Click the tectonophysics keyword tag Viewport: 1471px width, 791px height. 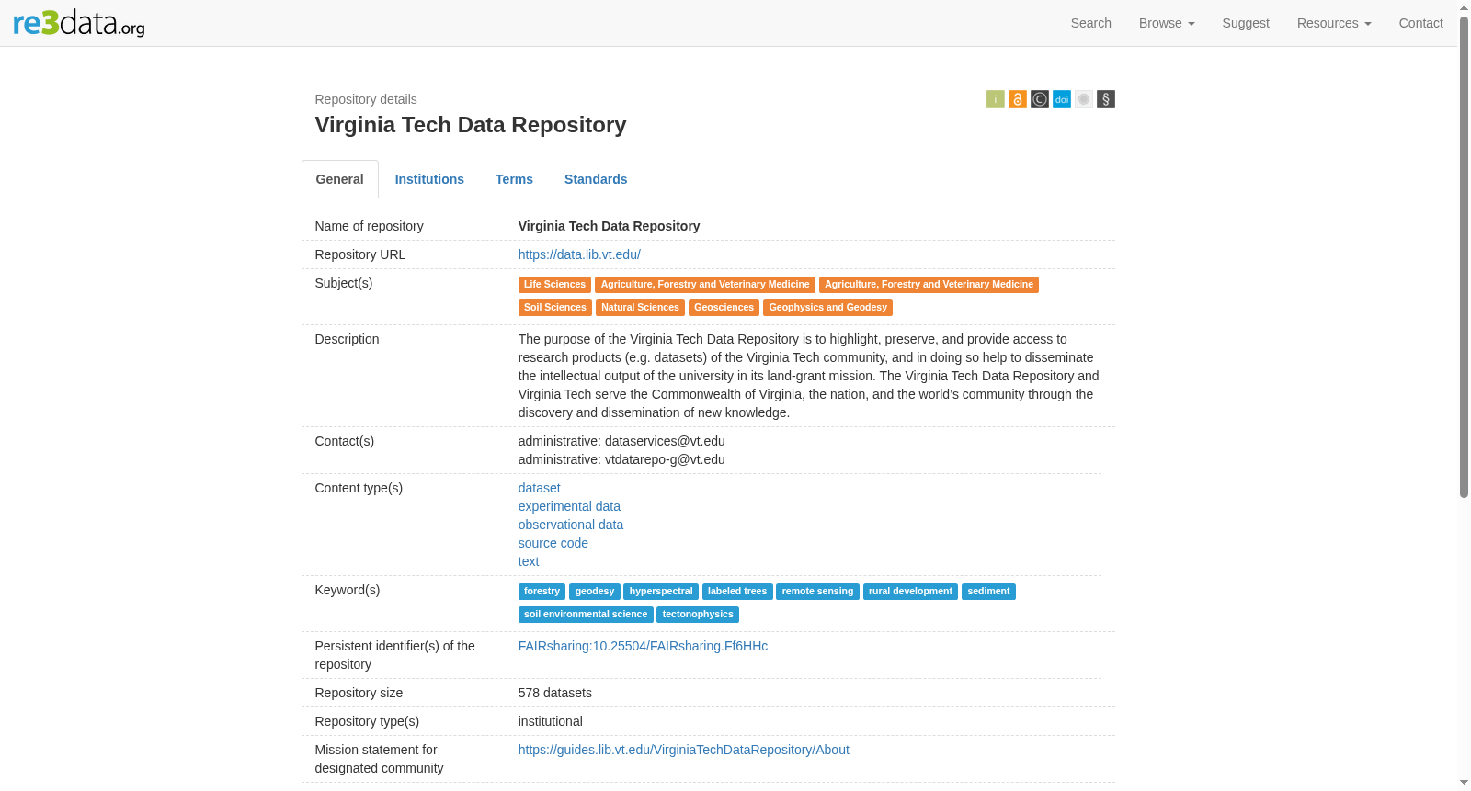698,615
